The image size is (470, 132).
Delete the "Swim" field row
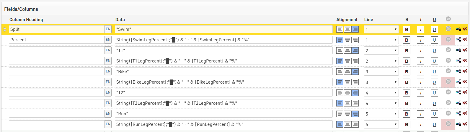[x=465, y=29]
